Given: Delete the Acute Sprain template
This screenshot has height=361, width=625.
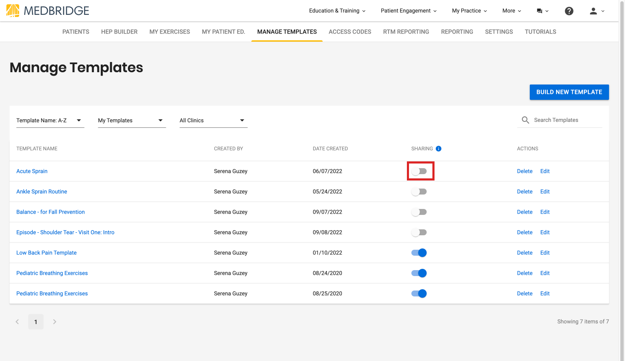Looking at the screenshot, I should pyautogui.click(x=525, y=171).
